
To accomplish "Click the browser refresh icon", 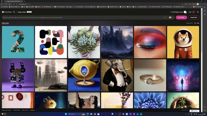I will [x=6, y=4].
